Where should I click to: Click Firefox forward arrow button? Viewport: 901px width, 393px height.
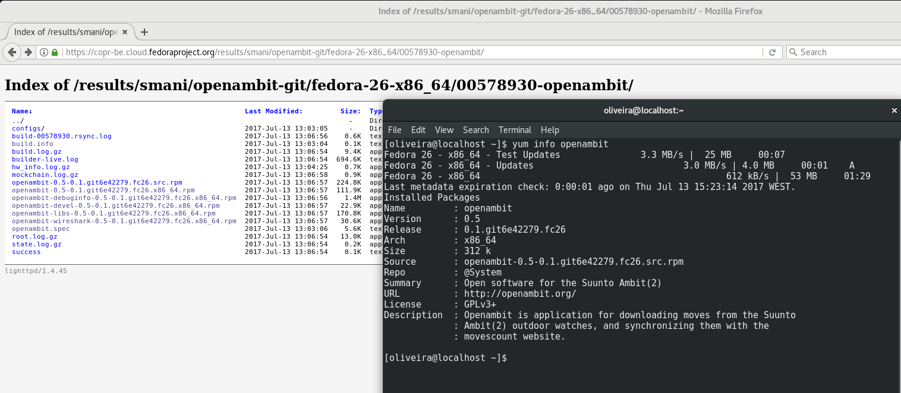pos(28,52)
